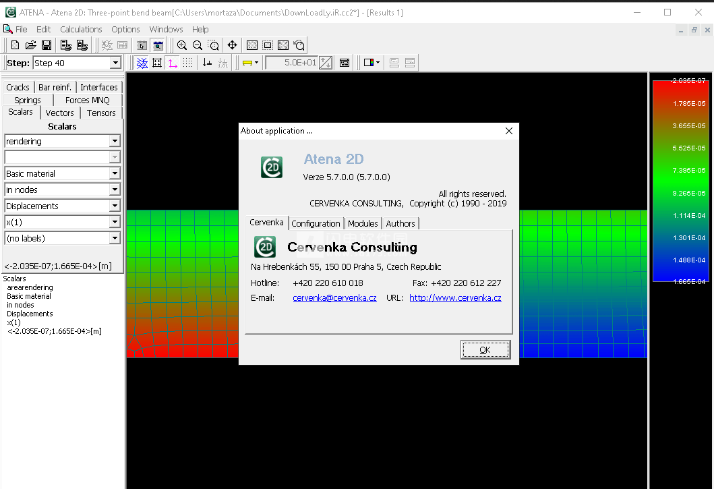Expand the (no labels) dropdown

pyautogui.click(x=115, y=238)
